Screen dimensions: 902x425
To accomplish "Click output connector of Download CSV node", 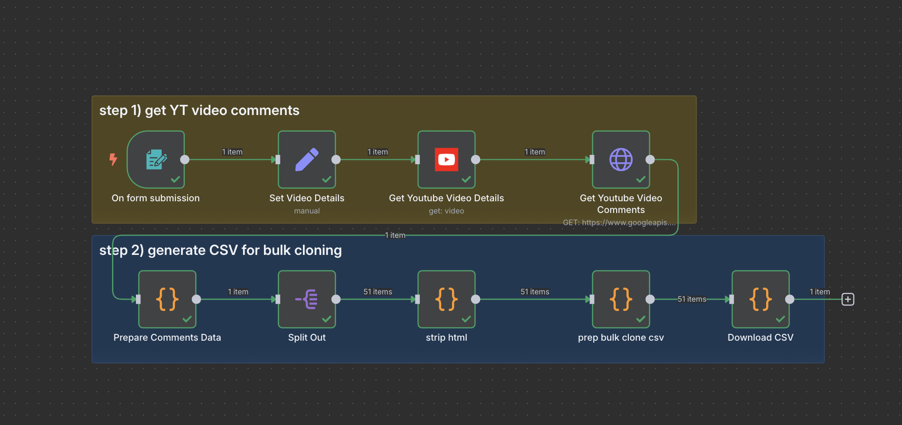I will point(790,299).
